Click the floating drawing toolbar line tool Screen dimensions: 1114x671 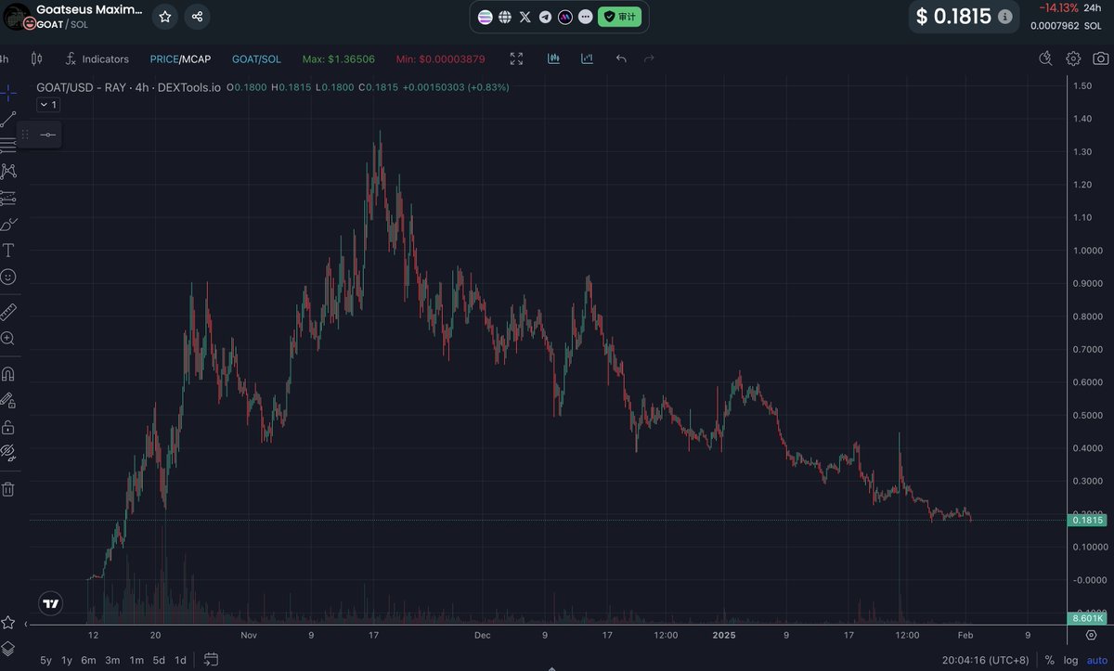(x=48, y=135)
